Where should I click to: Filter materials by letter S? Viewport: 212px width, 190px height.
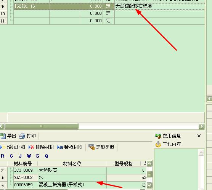point(38,156)
